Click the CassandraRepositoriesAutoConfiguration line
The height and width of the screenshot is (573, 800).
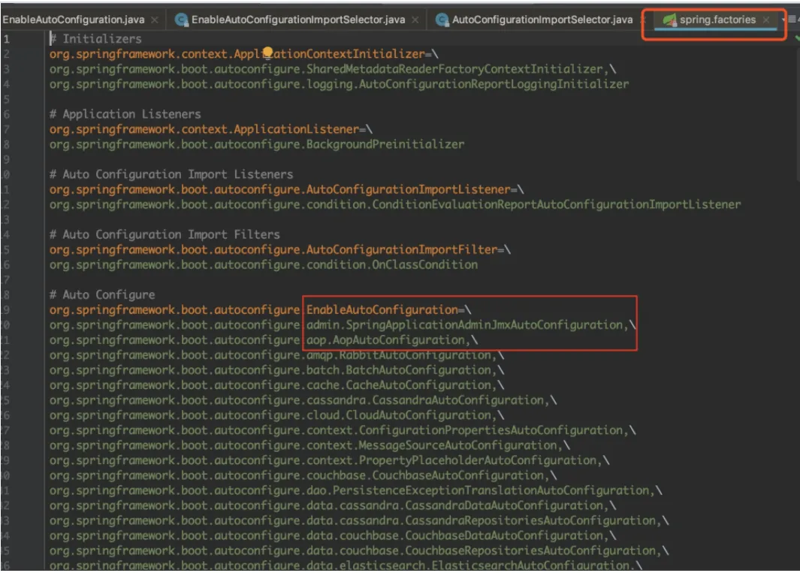358,520
